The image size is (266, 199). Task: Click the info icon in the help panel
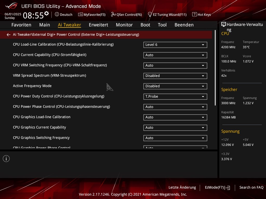tap(6, 159)
